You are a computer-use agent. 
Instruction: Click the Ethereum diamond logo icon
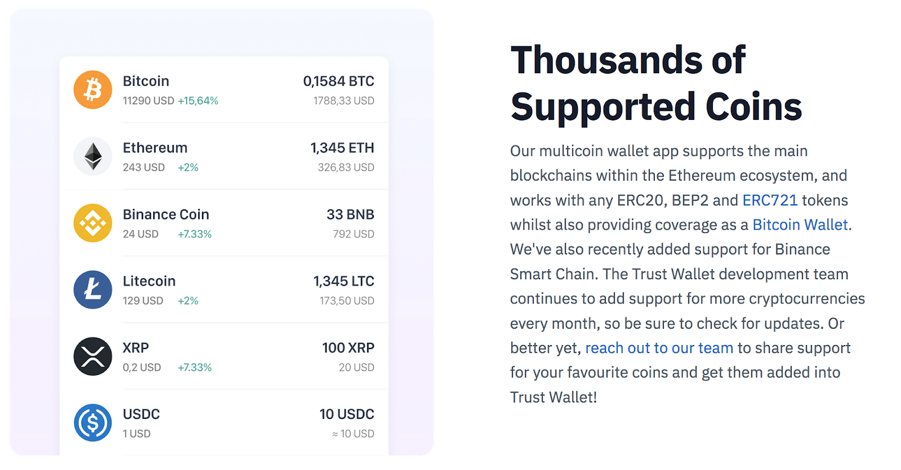tap(93, 156)
